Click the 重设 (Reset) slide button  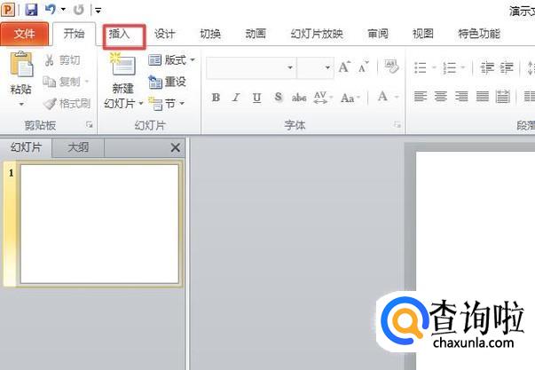coord(167,82)
